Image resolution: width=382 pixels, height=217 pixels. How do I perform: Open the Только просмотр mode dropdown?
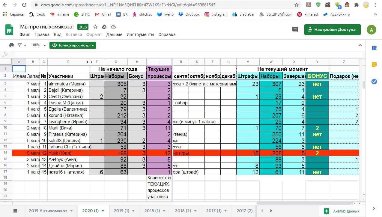tap(73, 45)
